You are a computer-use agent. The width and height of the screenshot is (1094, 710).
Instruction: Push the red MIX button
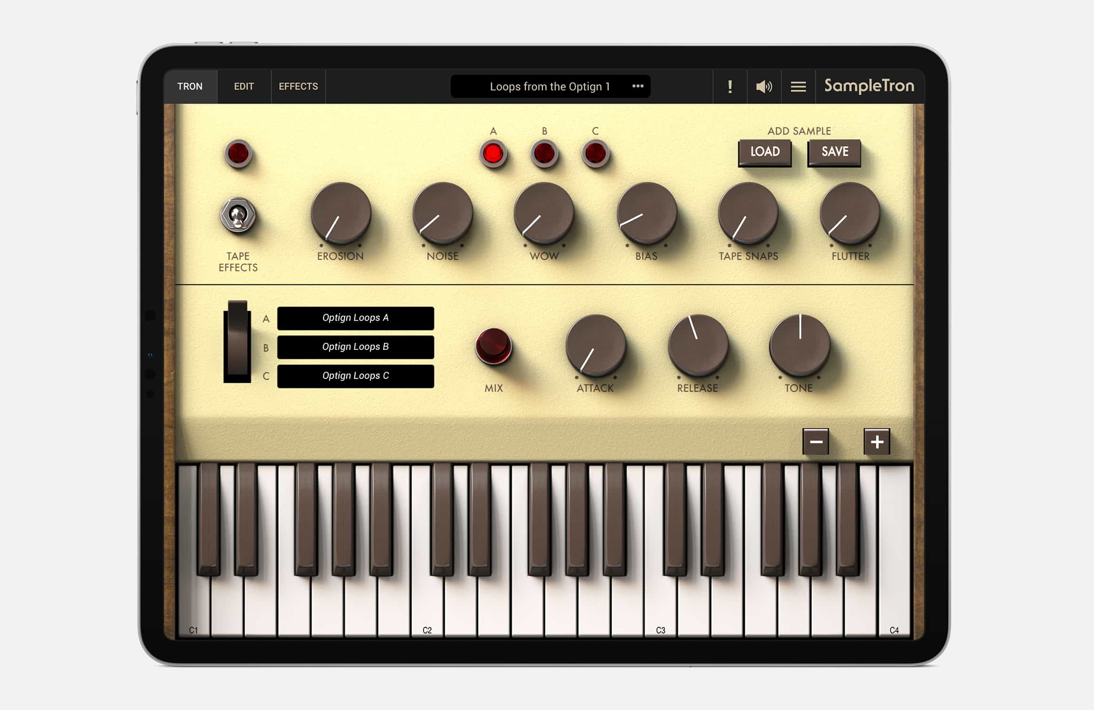[x=494, y=347]
